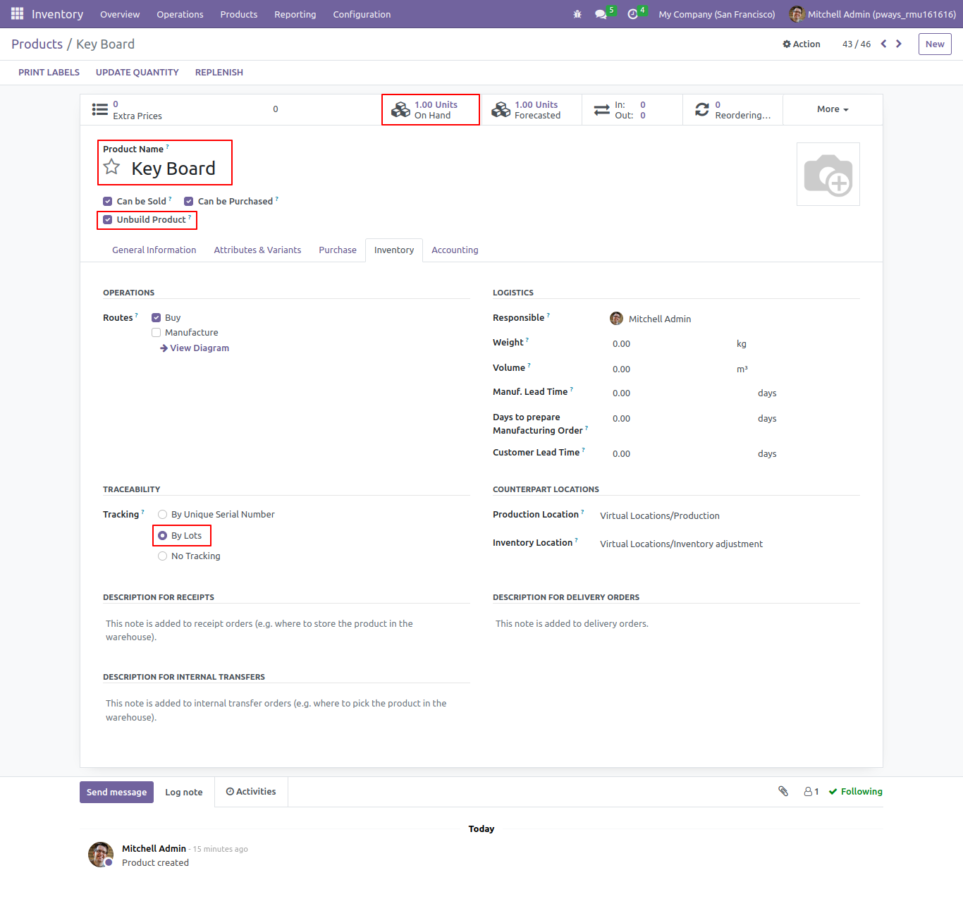Open the conversations chat icon

601,14
